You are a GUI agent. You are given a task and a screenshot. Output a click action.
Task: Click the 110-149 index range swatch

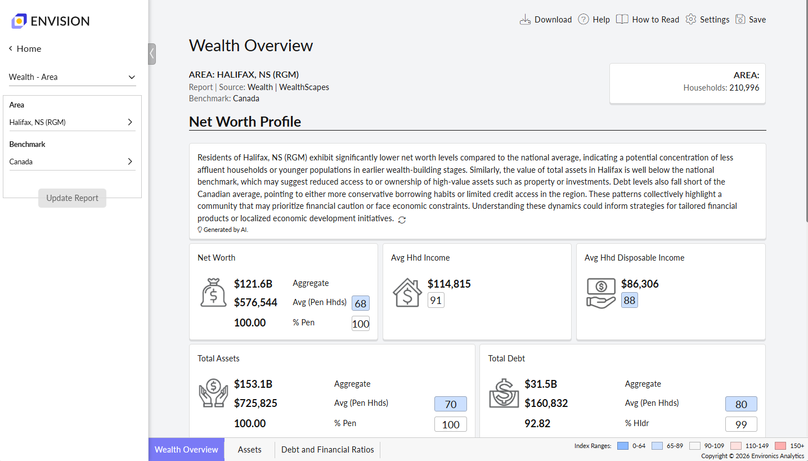coord(736,446)
